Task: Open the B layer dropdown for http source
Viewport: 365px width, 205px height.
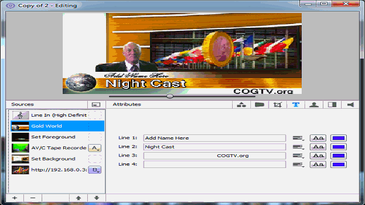Action: pos(95,170)
